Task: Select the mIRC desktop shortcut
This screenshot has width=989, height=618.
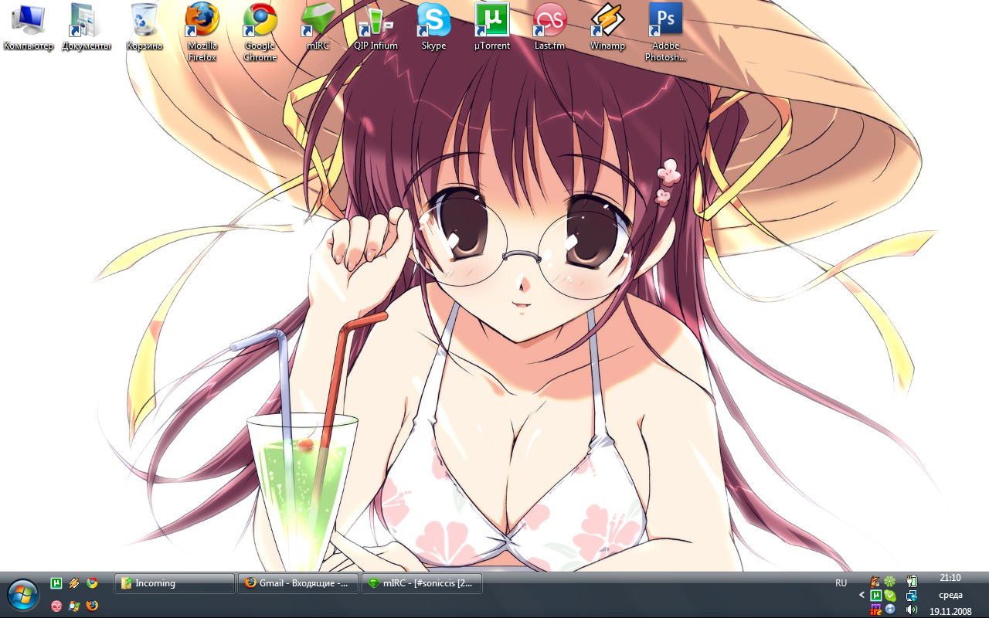Action: 318,27
